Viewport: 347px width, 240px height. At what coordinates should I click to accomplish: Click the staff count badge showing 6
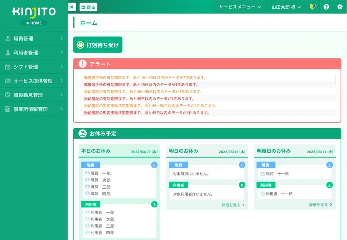pos(154,165)
